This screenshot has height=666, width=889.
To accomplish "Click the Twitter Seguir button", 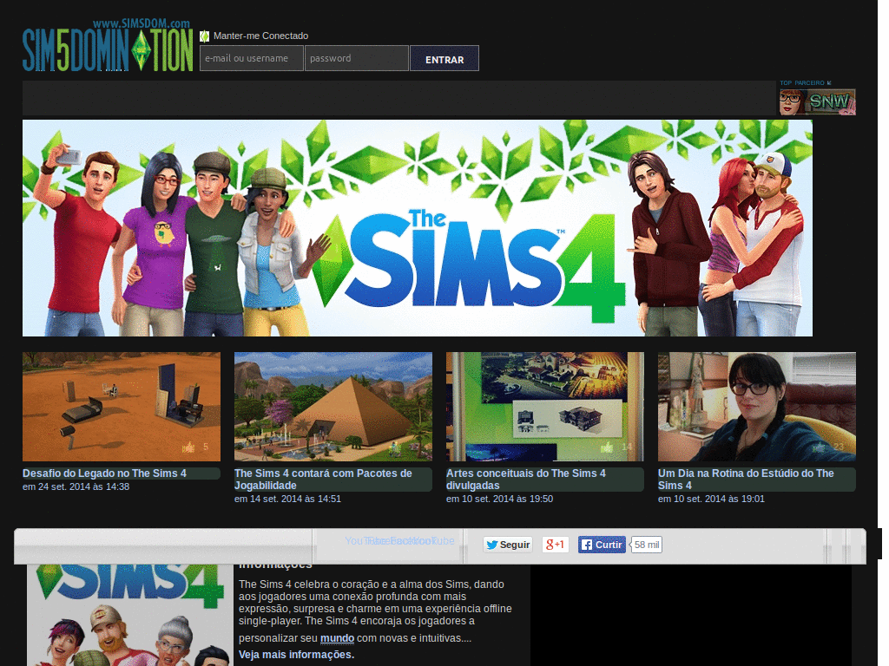I will (x=508, y=545).
